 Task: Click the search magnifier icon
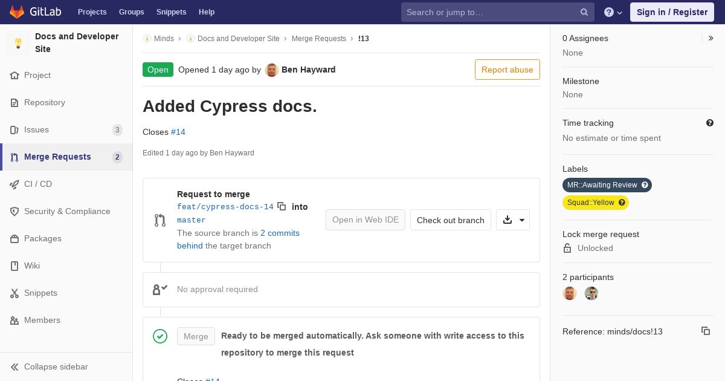[x=584, y=12]
